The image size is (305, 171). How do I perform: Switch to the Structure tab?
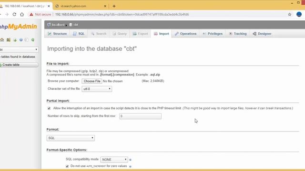click(57, 34)
